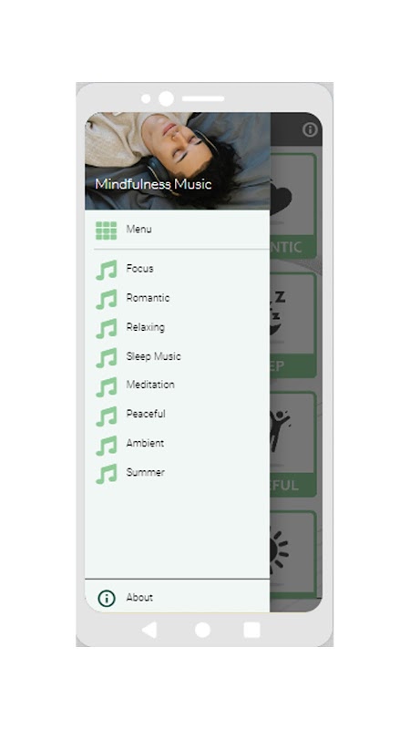Tap the dimmed sun tile behind drawer

[x=293, y=553]
